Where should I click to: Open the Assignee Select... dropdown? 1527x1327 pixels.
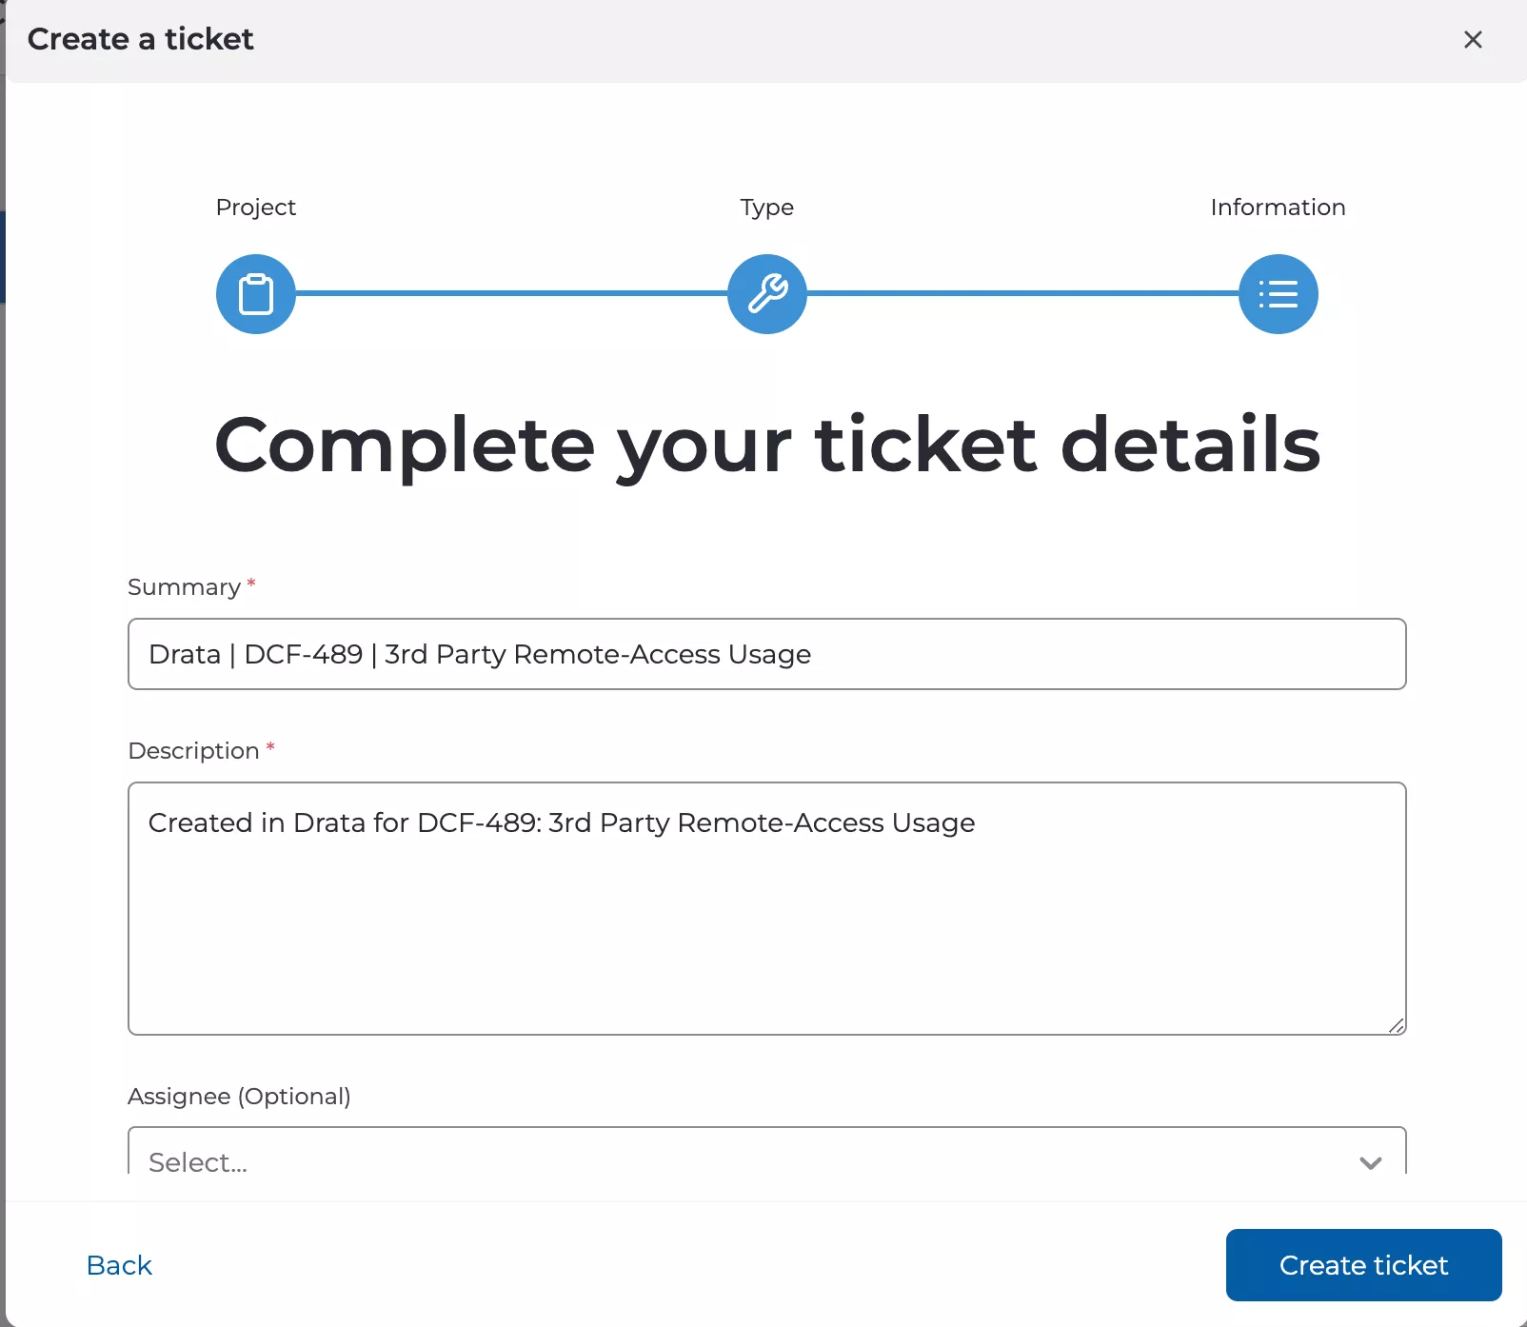pos(743,1159)
